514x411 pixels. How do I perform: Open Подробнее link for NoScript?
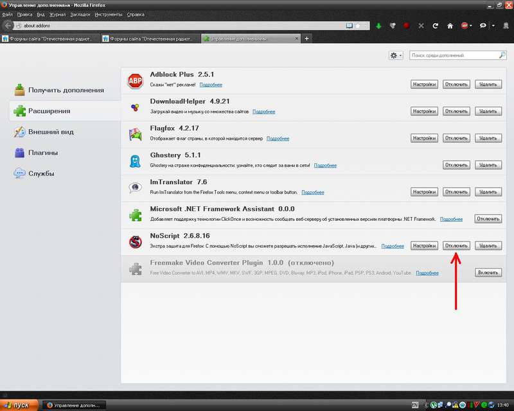pos(393,246)
